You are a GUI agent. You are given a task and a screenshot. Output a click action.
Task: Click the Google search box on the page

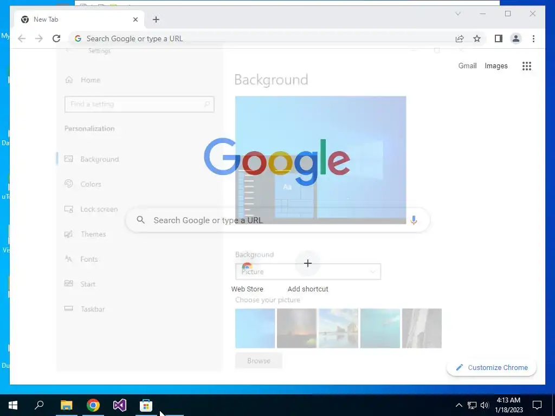pos(278,220)
